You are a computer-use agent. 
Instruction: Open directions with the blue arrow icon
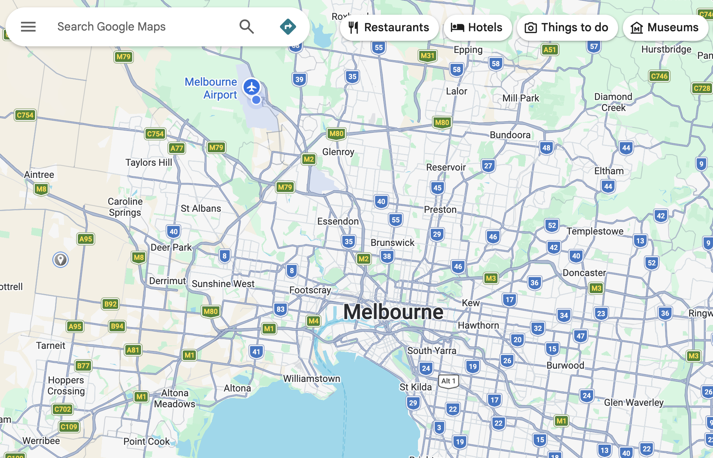click(x=288, y=27)
